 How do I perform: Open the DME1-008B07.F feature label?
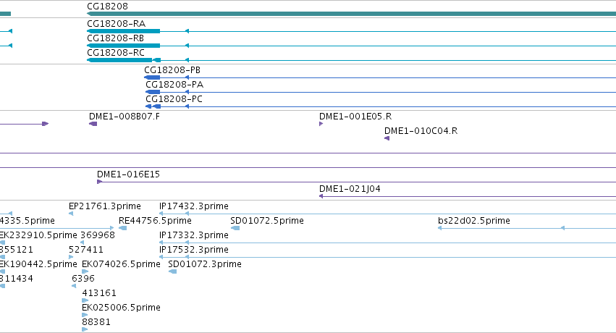125,117
